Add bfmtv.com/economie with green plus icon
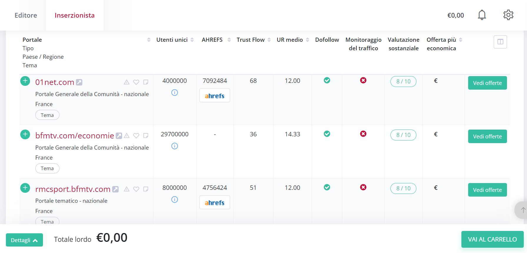 click(25, 134)
